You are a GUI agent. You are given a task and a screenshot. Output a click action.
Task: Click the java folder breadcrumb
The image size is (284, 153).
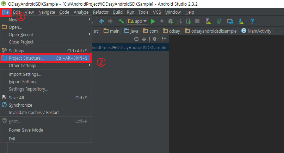pyautogui.click(x=131, y=31)
